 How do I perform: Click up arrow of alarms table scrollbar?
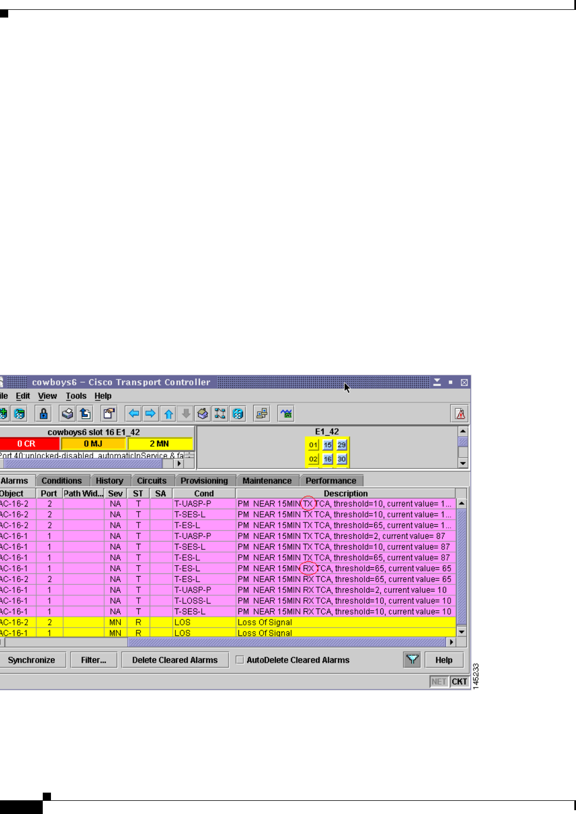pos(461,503)
